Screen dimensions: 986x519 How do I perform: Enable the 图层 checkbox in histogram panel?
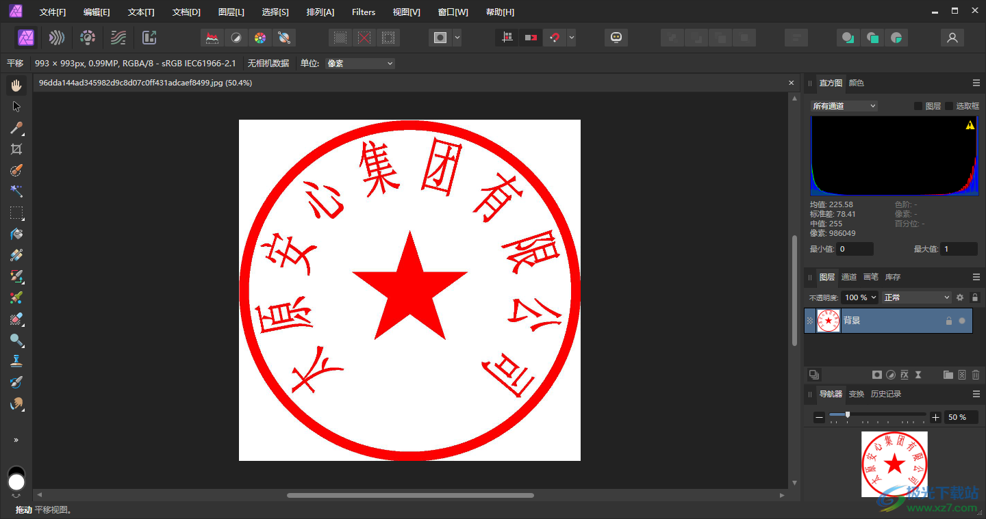coord(918,106)
